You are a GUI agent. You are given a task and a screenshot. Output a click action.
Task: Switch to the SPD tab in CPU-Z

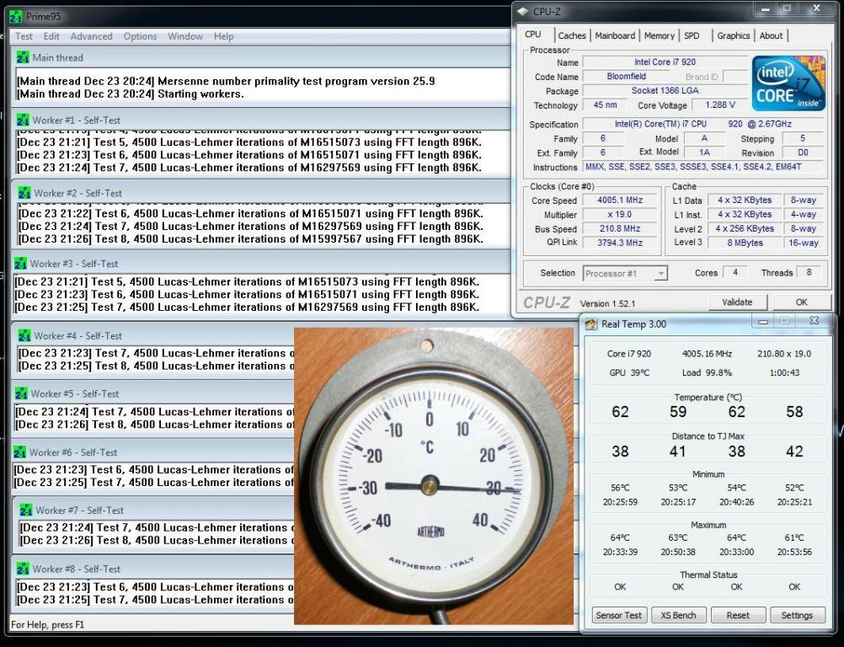pyautogui.click(x=692, y=35)
